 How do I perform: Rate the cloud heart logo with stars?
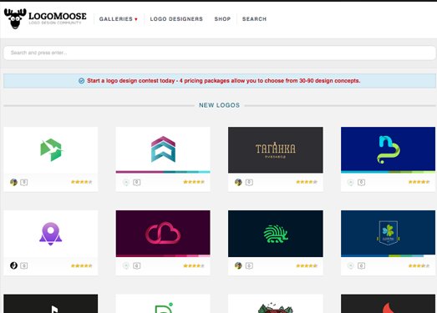pos(194,265)
